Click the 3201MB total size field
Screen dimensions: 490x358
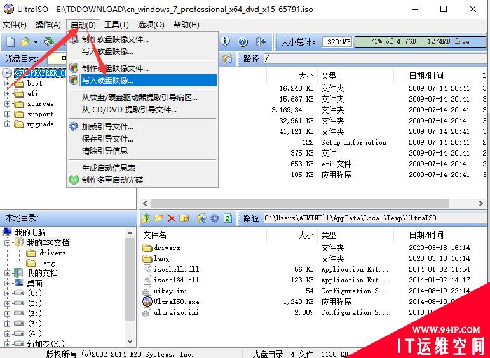pyautogui.click(x=337, y=41)
